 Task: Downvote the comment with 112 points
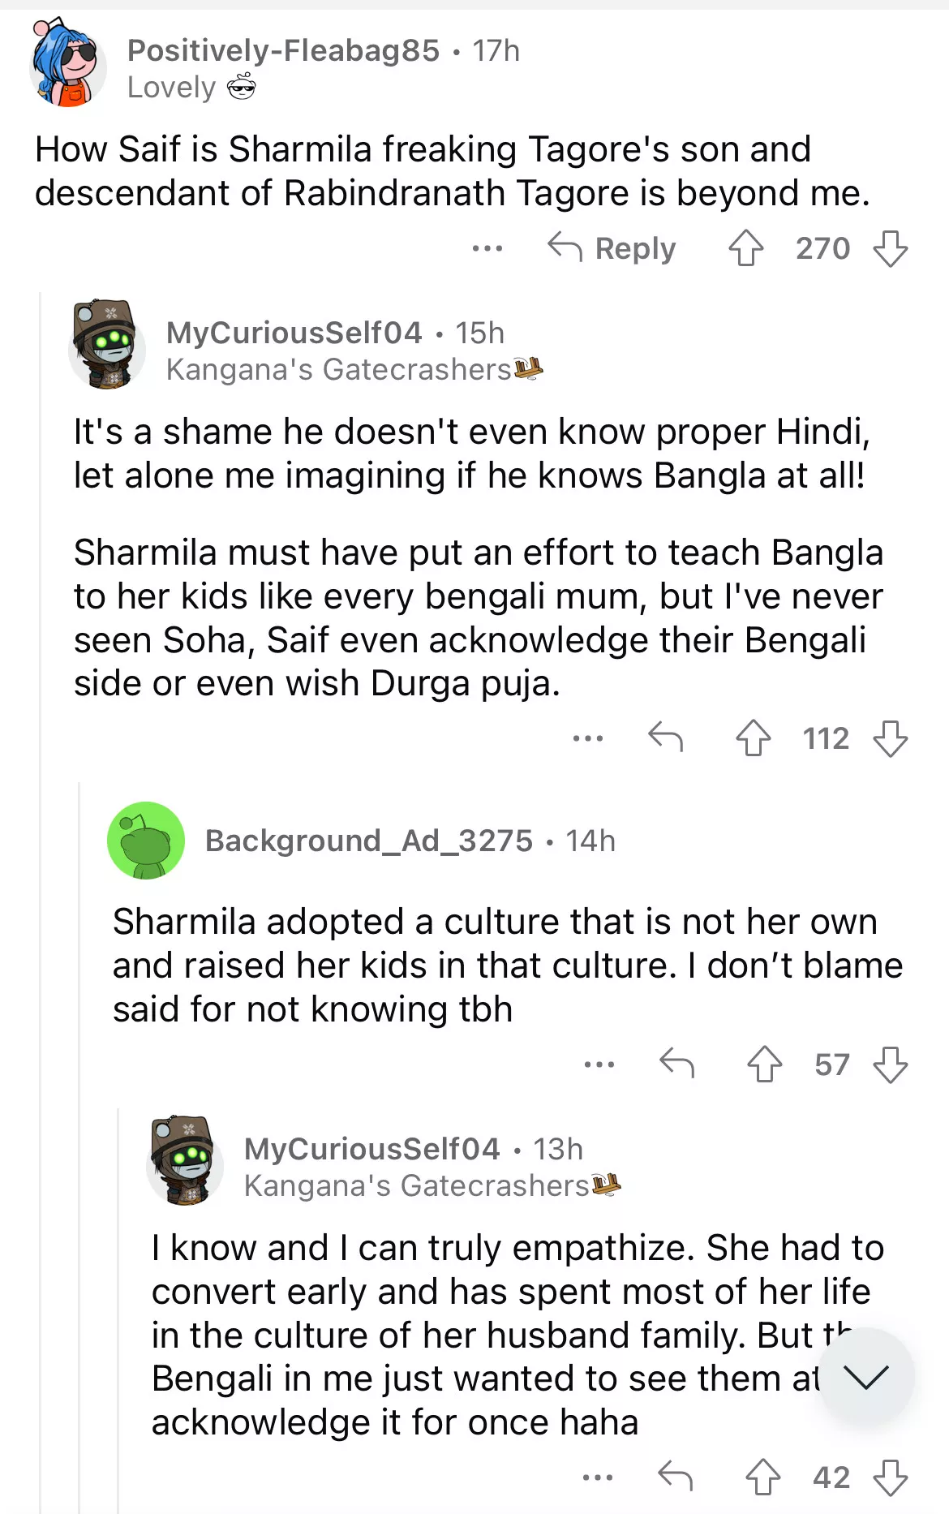pyautogui.click(x=890, y=738)
